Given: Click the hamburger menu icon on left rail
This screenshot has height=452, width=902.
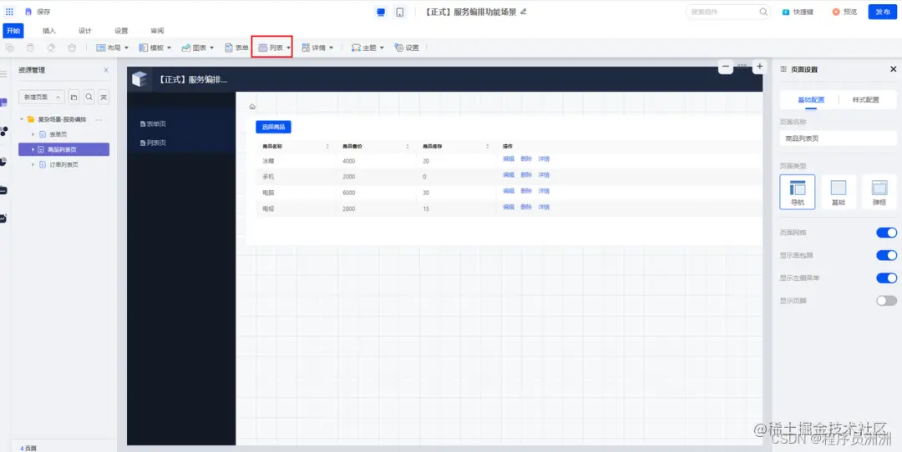Looking at the screenshot, I should (x=3, y=74).
